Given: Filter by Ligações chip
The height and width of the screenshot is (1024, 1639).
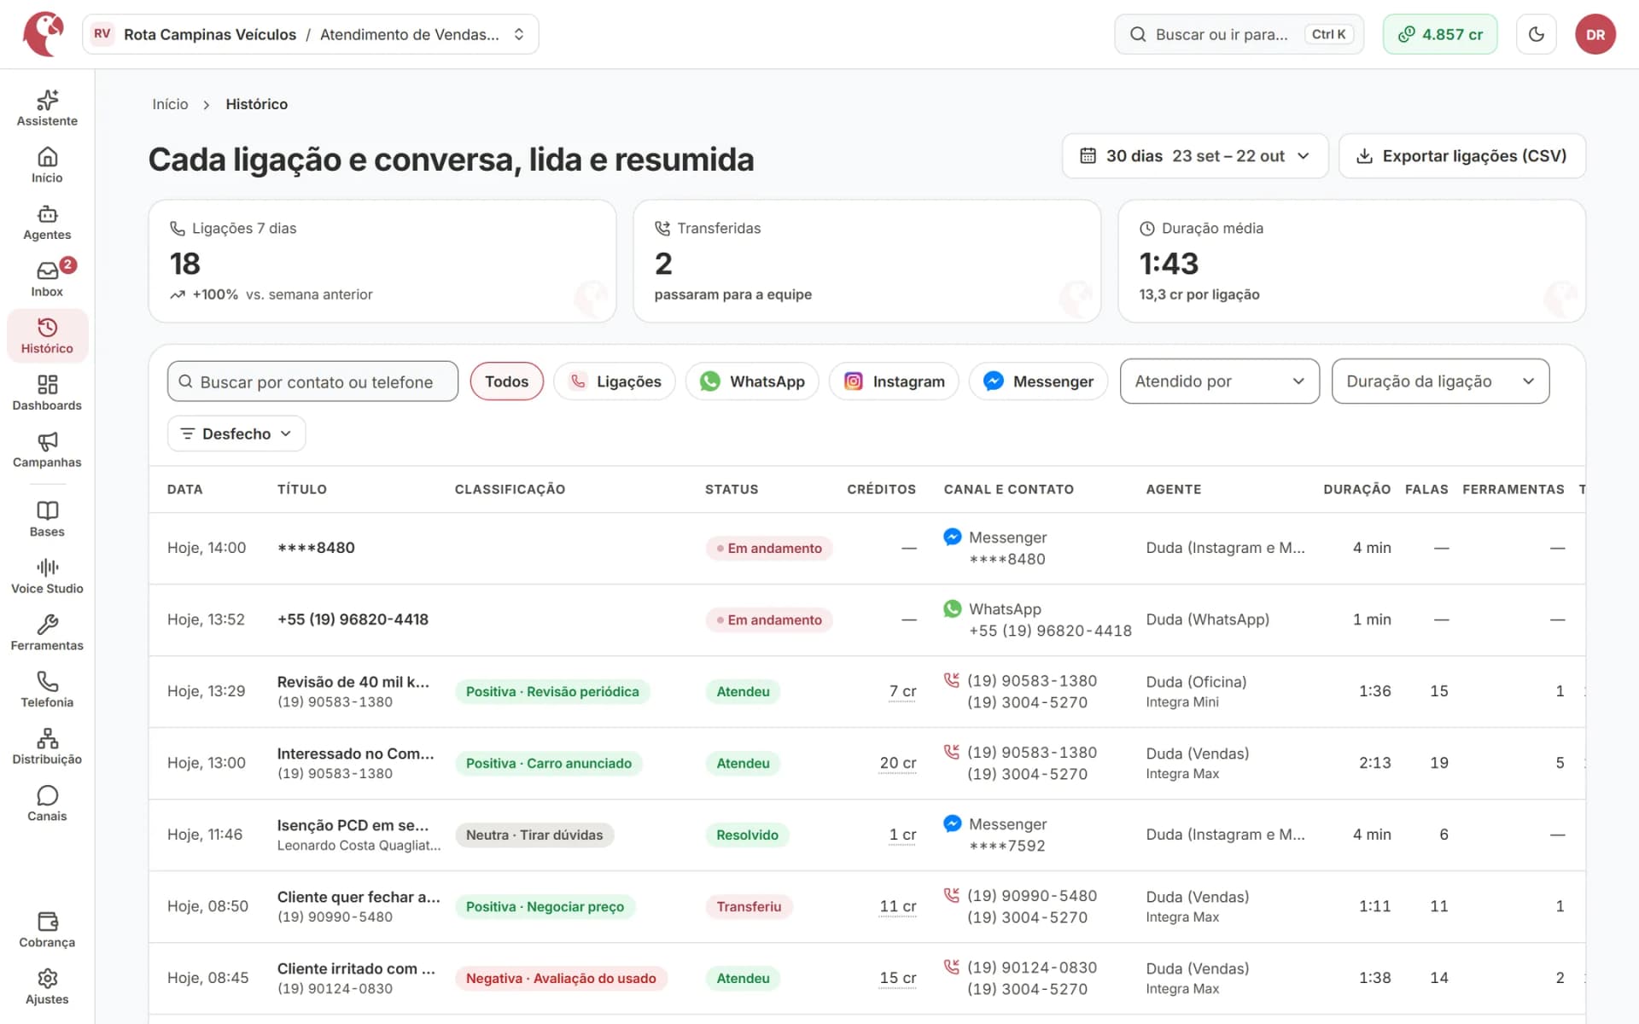Looking at the screenshot, I should pyautogui.click(x=615, y=381).
